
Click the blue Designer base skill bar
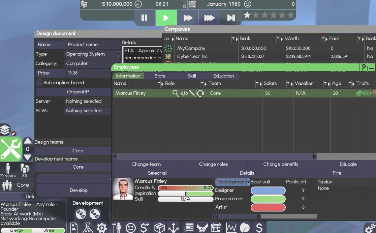tap(268, 191)
